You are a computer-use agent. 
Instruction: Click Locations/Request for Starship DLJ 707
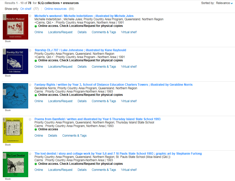(x=60, y=66)
